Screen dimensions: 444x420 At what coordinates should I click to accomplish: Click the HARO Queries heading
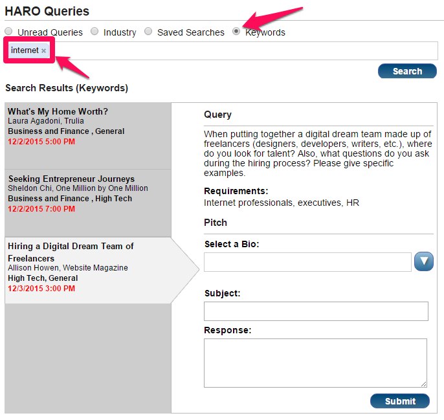[x=47, y=12]
